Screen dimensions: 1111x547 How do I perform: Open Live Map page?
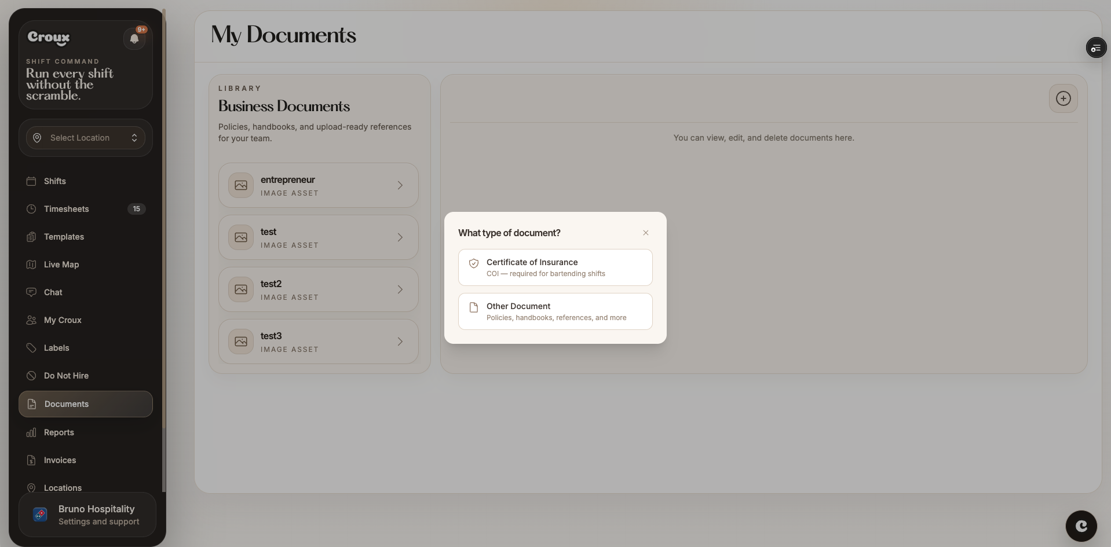coord(86,265)
